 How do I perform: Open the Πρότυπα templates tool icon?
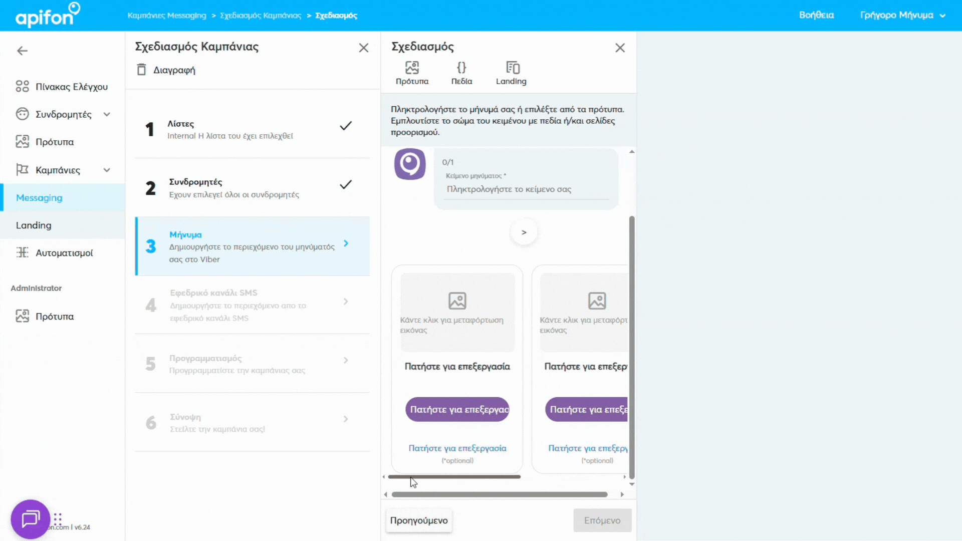[412, 68]
